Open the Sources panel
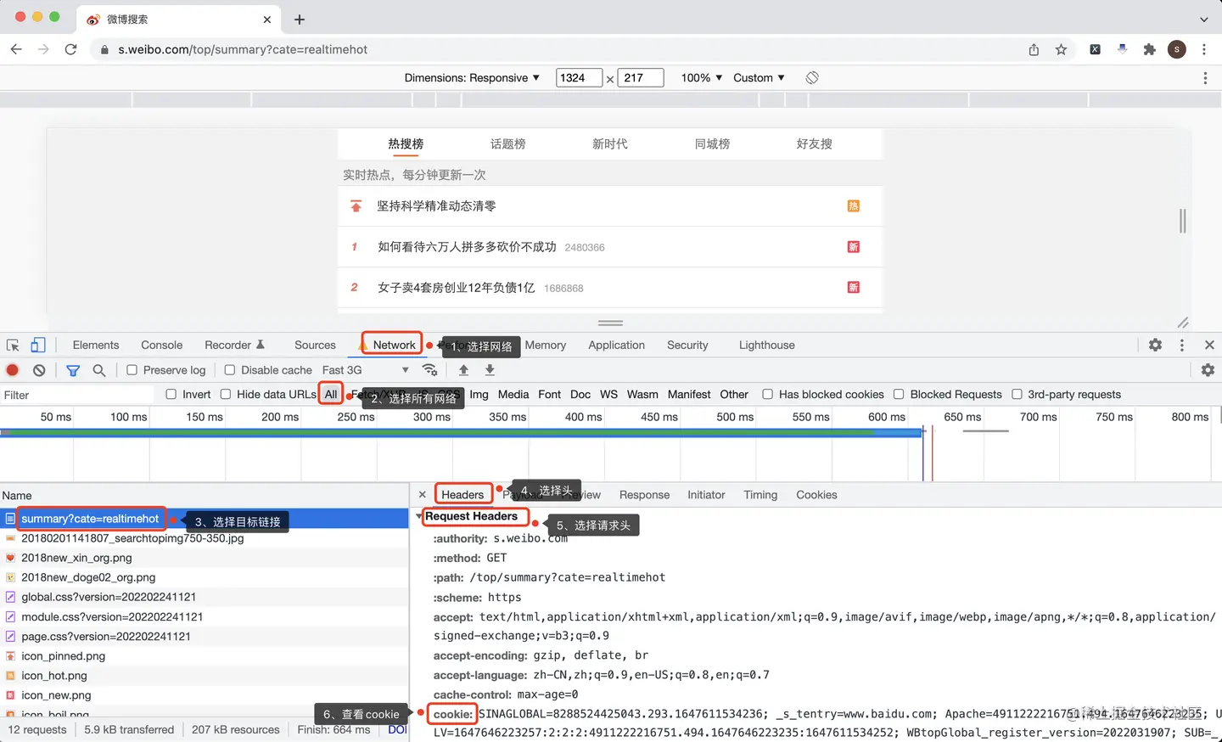Screen dimensions: 1222x742 pos(315,345)
